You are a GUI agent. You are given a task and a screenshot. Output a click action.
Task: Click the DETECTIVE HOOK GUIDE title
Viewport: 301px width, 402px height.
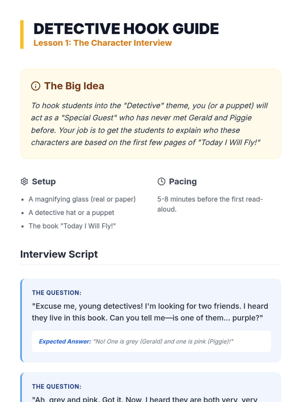(x=126, y=29)
